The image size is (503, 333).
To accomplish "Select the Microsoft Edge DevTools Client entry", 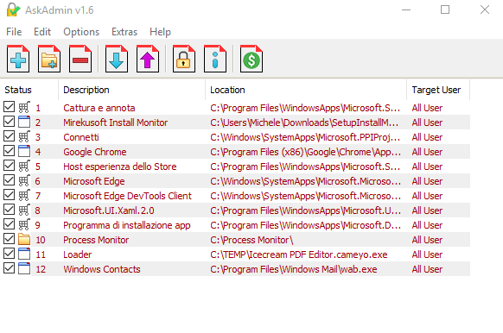I will [127, 196].
